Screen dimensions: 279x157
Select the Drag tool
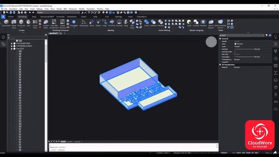(x=126, y=23)
